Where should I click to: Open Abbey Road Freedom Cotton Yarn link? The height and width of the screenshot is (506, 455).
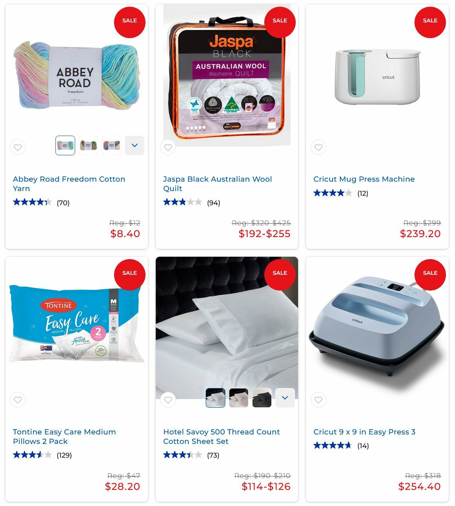point(69,184)
